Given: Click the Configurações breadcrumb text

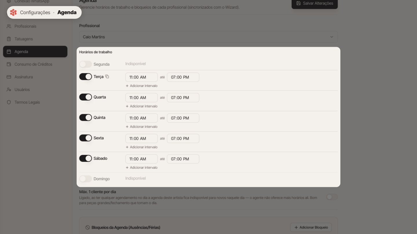Looking at the screenshot, I should click(35, 12).
